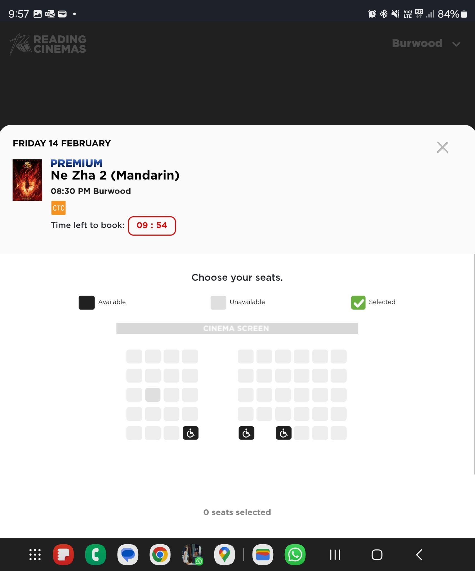
Task: Click the black Available legend swatch
Action: click(86, 303)
